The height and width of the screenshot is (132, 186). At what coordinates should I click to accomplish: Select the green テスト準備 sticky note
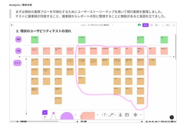click(35, 40)
